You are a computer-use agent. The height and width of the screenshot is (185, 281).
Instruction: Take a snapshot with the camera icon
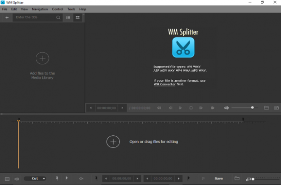[276, 108]
